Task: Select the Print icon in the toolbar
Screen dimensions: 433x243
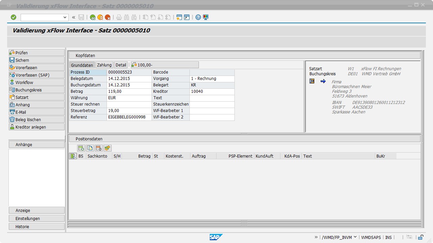Action: click(x=119, y=17)
